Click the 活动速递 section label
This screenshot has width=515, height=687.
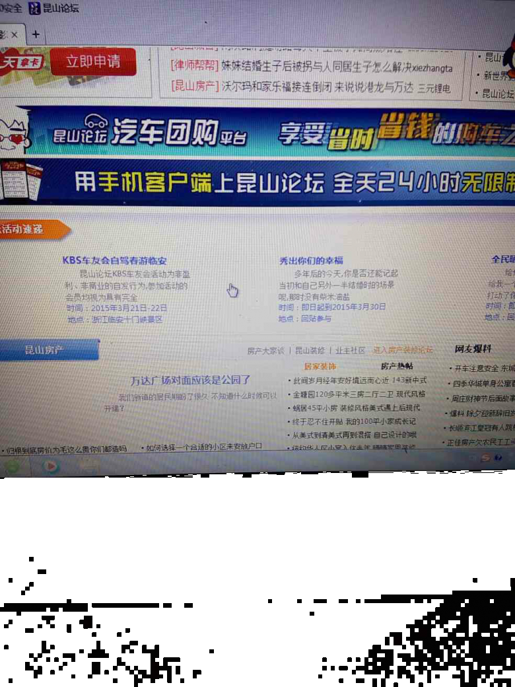34,229
